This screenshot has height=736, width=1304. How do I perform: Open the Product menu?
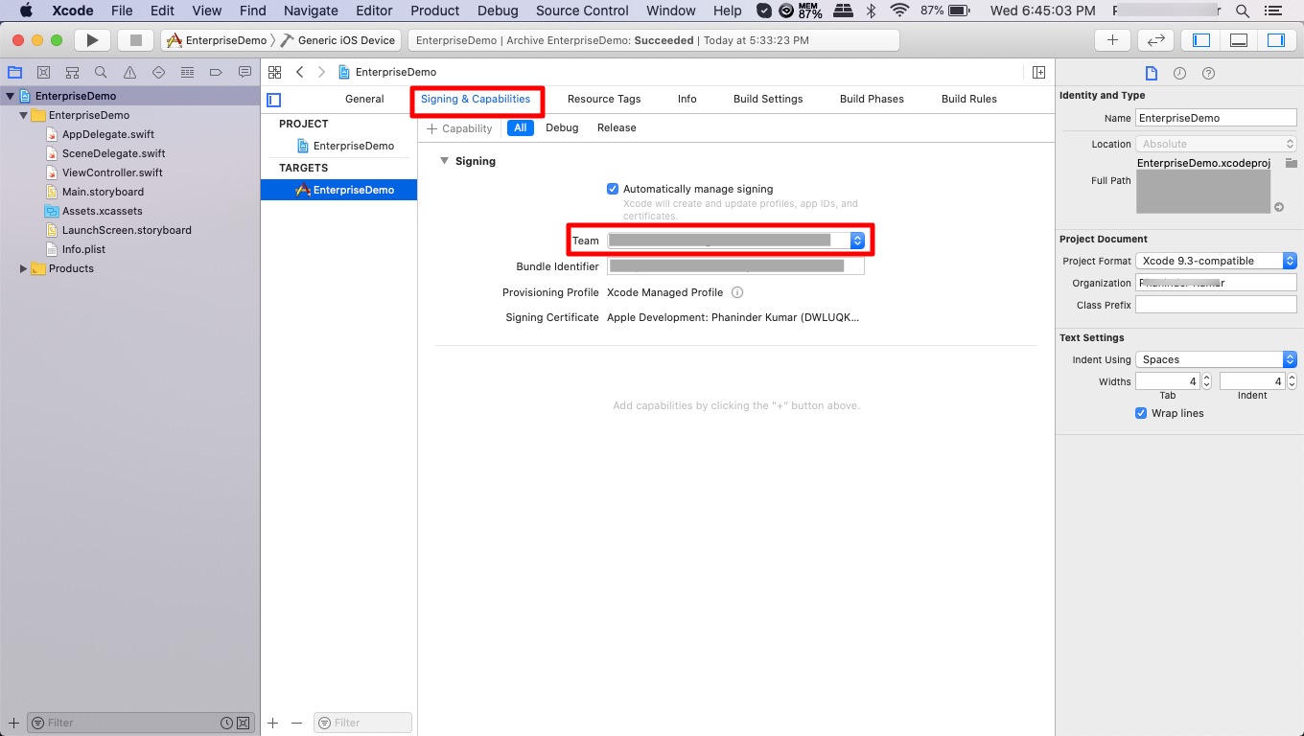435,11
